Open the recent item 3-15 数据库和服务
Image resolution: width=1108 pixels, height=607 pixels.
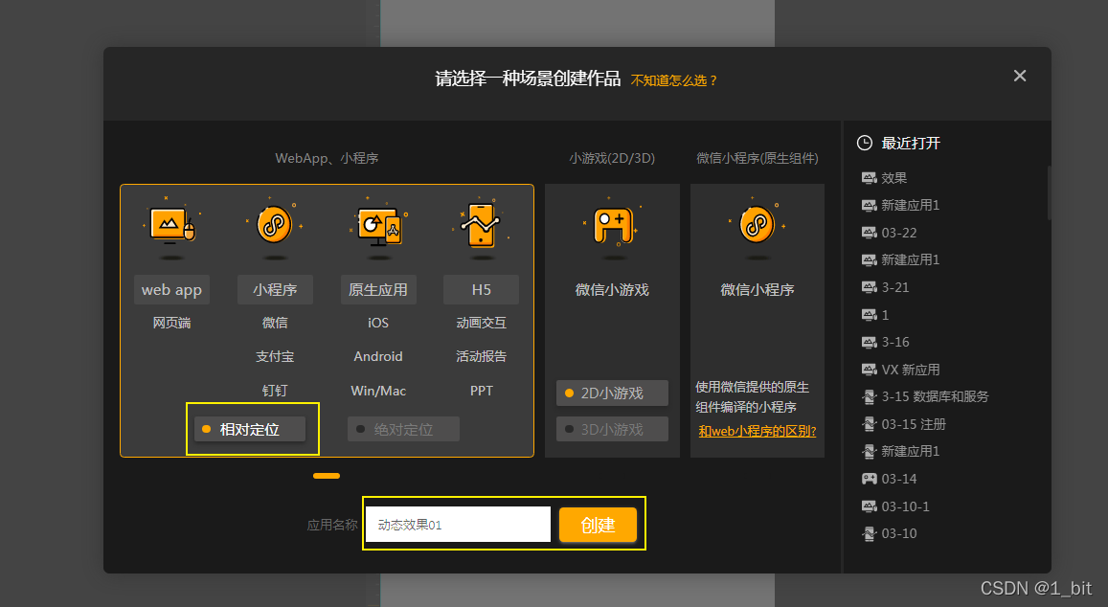tap(917, 396)
